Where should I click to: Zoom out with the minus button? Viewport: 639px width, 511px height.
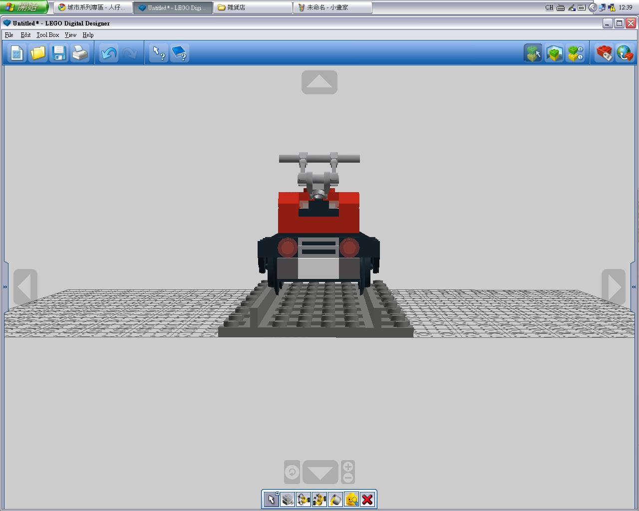(x=348, y=478)
